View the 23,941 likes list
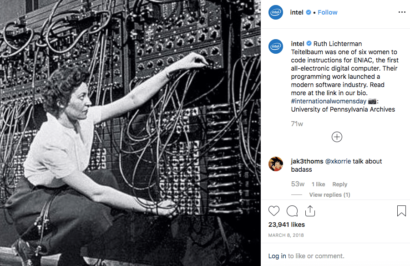Viewport: 410px width, 266px height. [287, 225]
